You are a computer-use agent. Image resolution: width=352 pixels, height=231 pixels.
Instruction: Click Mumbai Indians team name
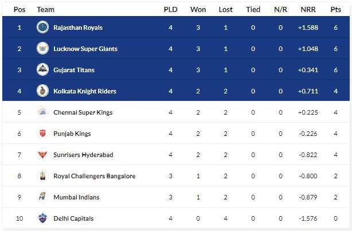(76, 197)
